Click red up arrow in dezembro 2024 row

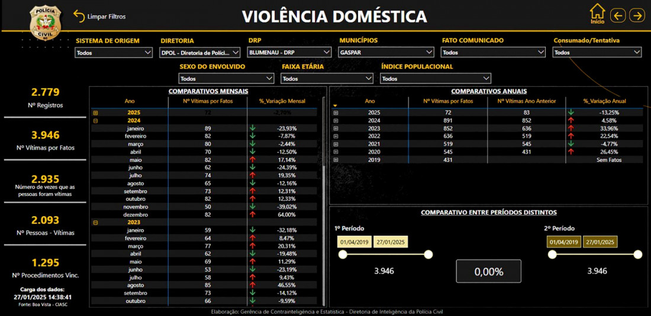click(252, 214)
